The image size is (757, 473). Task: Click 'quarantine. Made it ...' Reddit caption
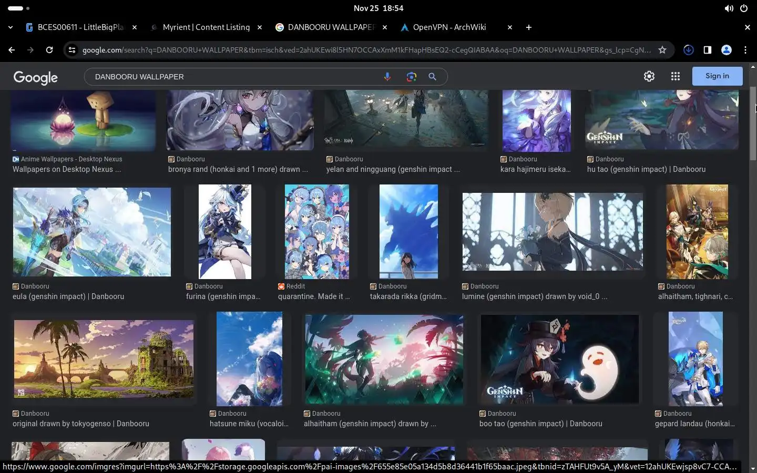(x=314, y=296)
